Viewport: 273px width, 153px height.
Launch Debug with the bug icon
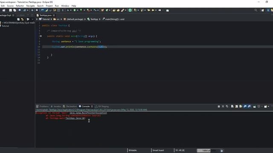pos(68,10)
